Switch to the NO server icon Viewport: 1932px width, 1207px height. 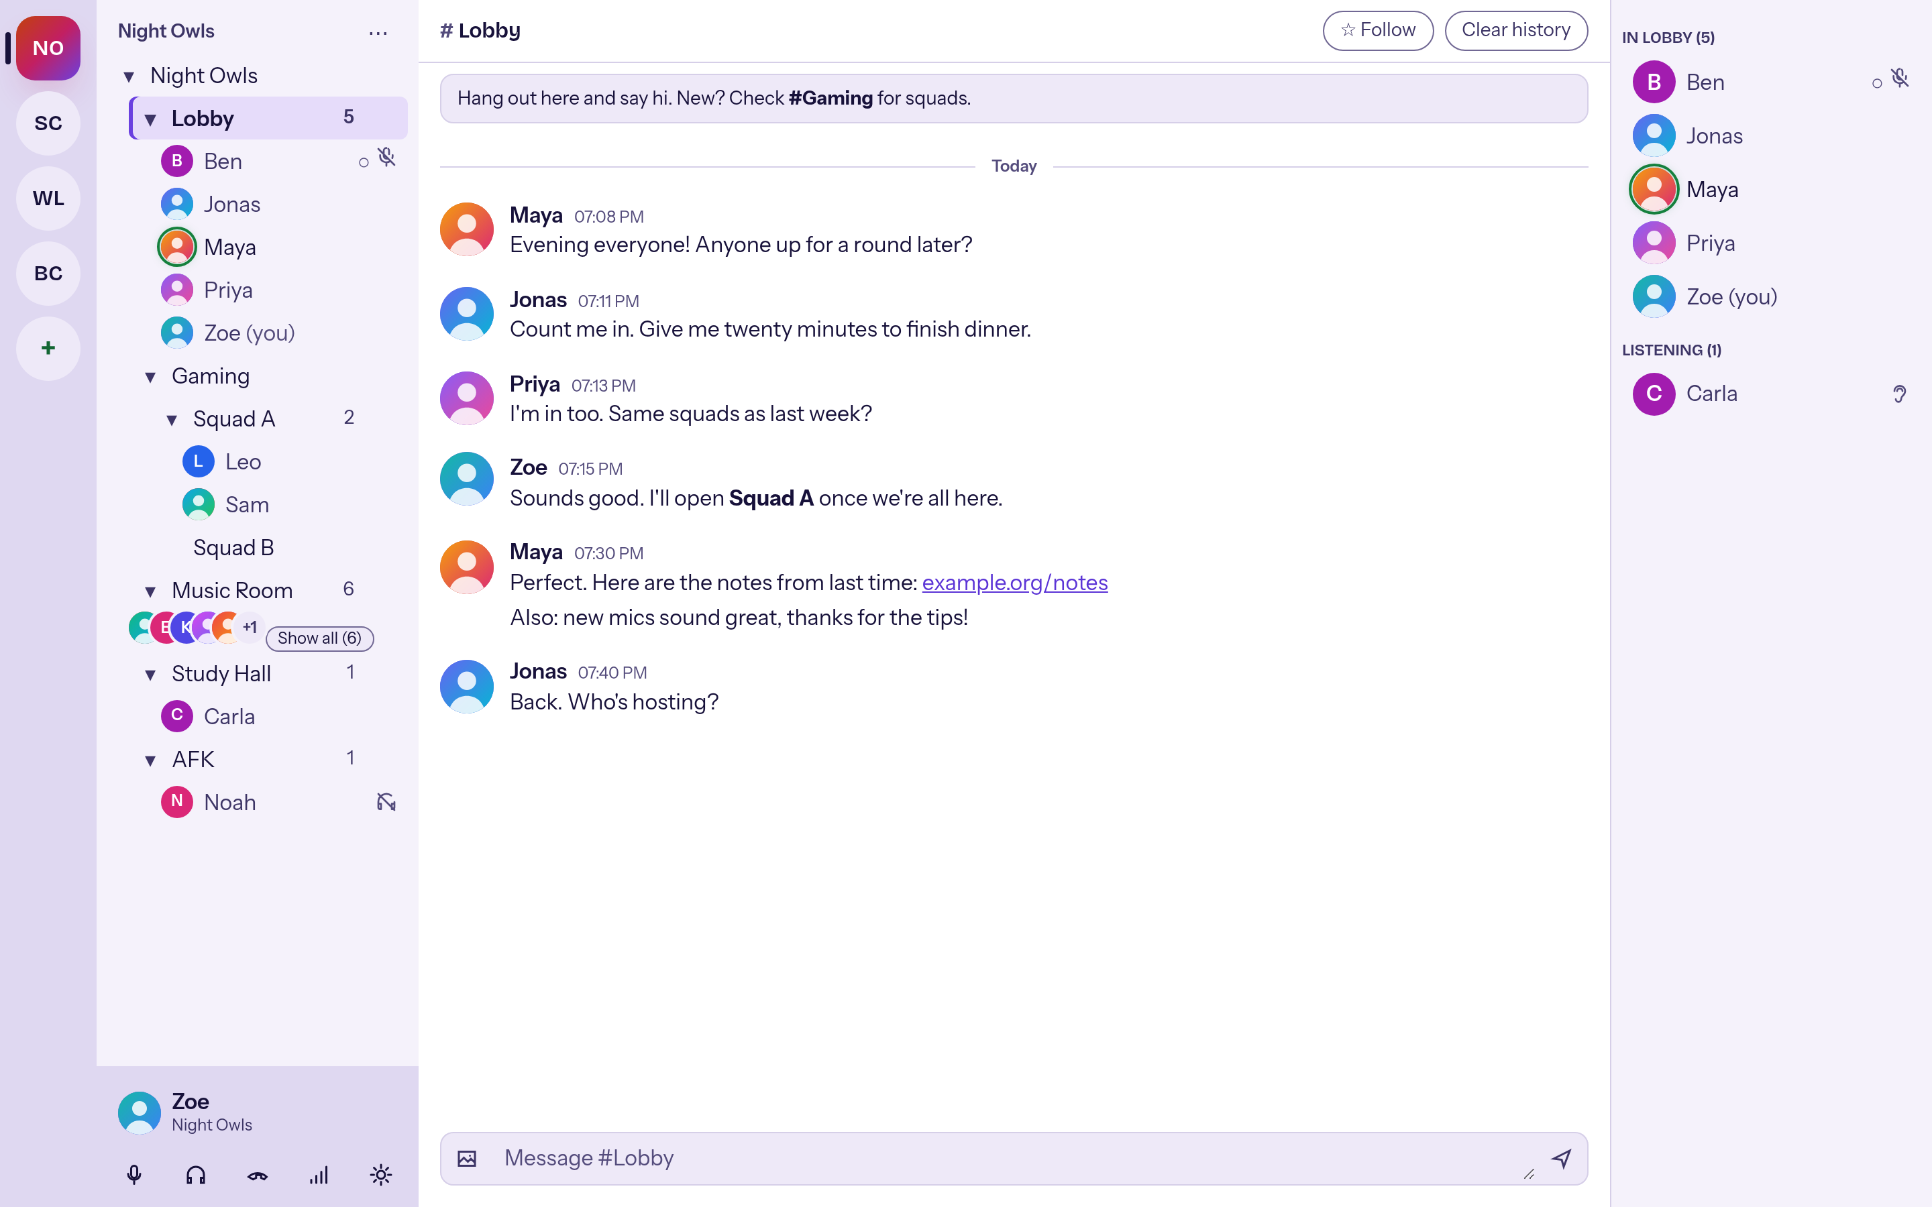tap(48, 48)
